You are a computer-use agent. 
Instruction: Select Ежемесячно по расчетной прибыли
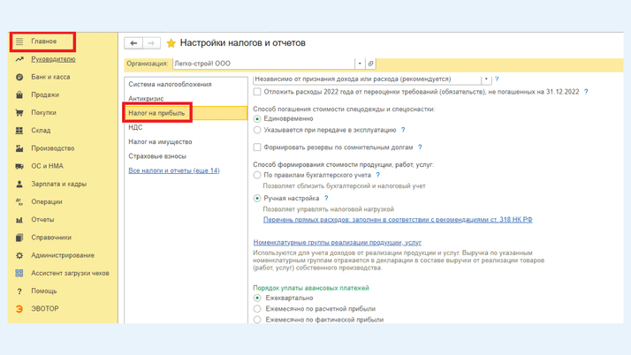coord(257,309)
